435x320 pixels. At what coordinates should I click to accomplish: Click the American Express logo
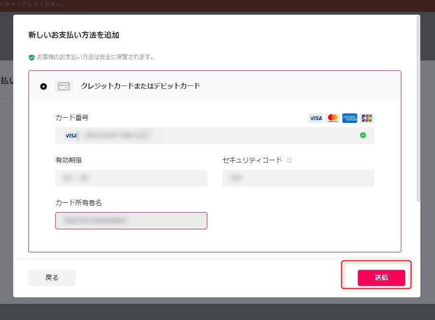click(350, 118)
